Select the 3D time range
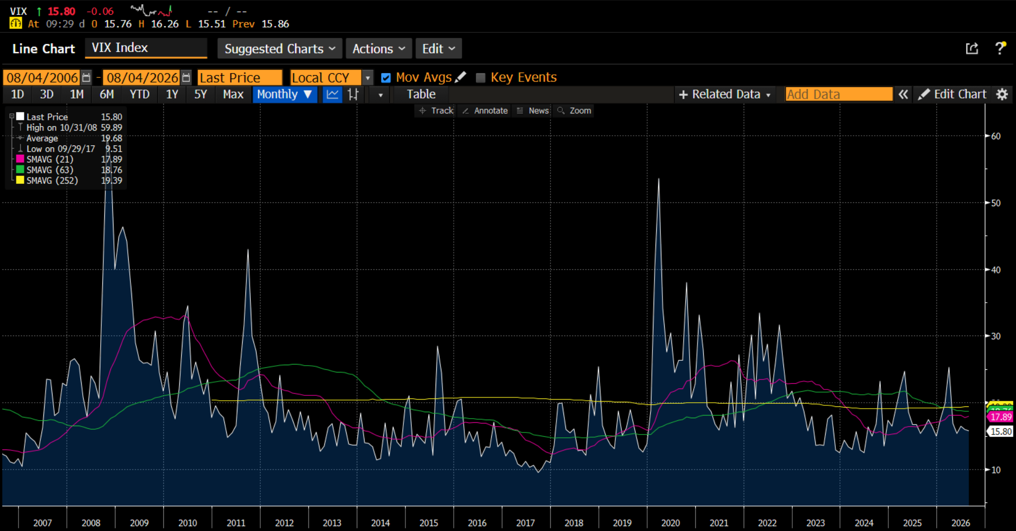The width and height of the screenshot is (1016, 531). click(x=47, y=94)
